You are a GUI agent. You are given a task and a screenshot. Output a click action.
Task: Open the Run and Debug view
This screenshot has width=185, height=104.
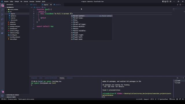[2, 19]
